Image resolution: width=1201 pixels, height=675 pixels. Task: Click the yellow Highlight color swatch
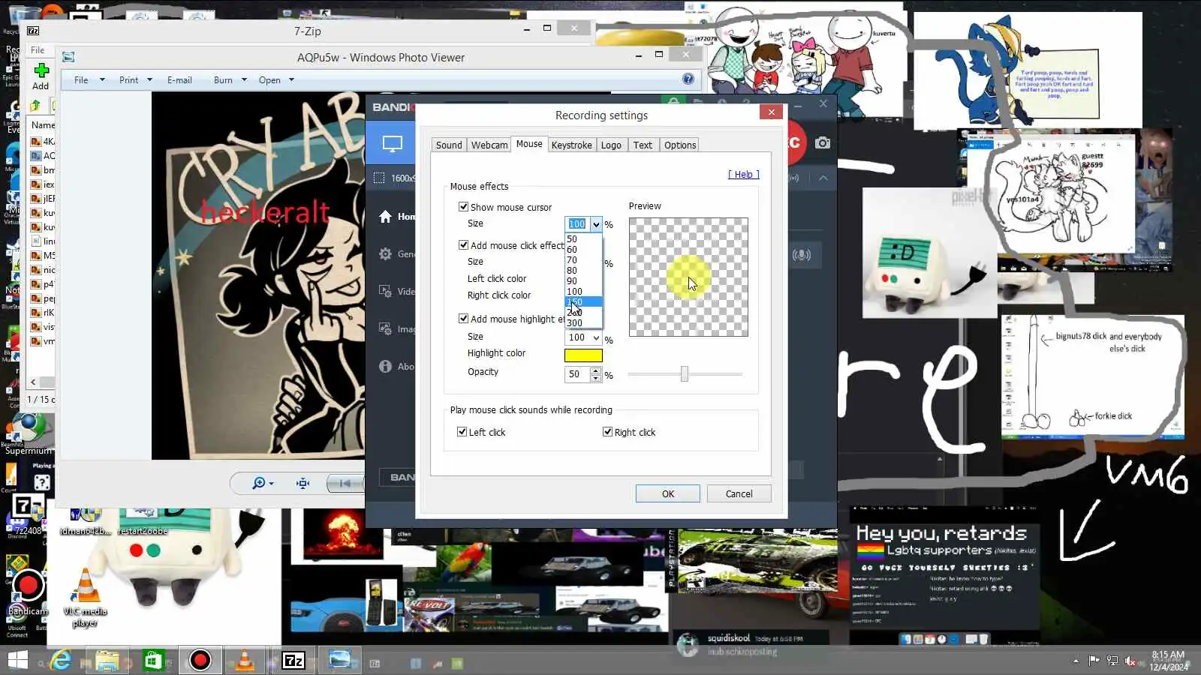pyautogui.click(x=583, y=355)
